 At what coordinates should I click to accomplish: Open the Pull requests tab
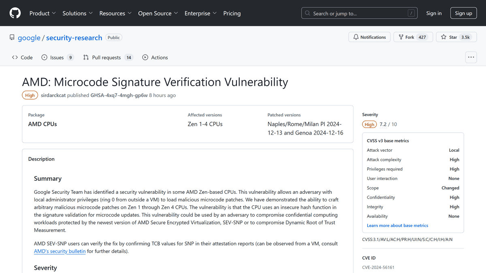coord(108,57)
